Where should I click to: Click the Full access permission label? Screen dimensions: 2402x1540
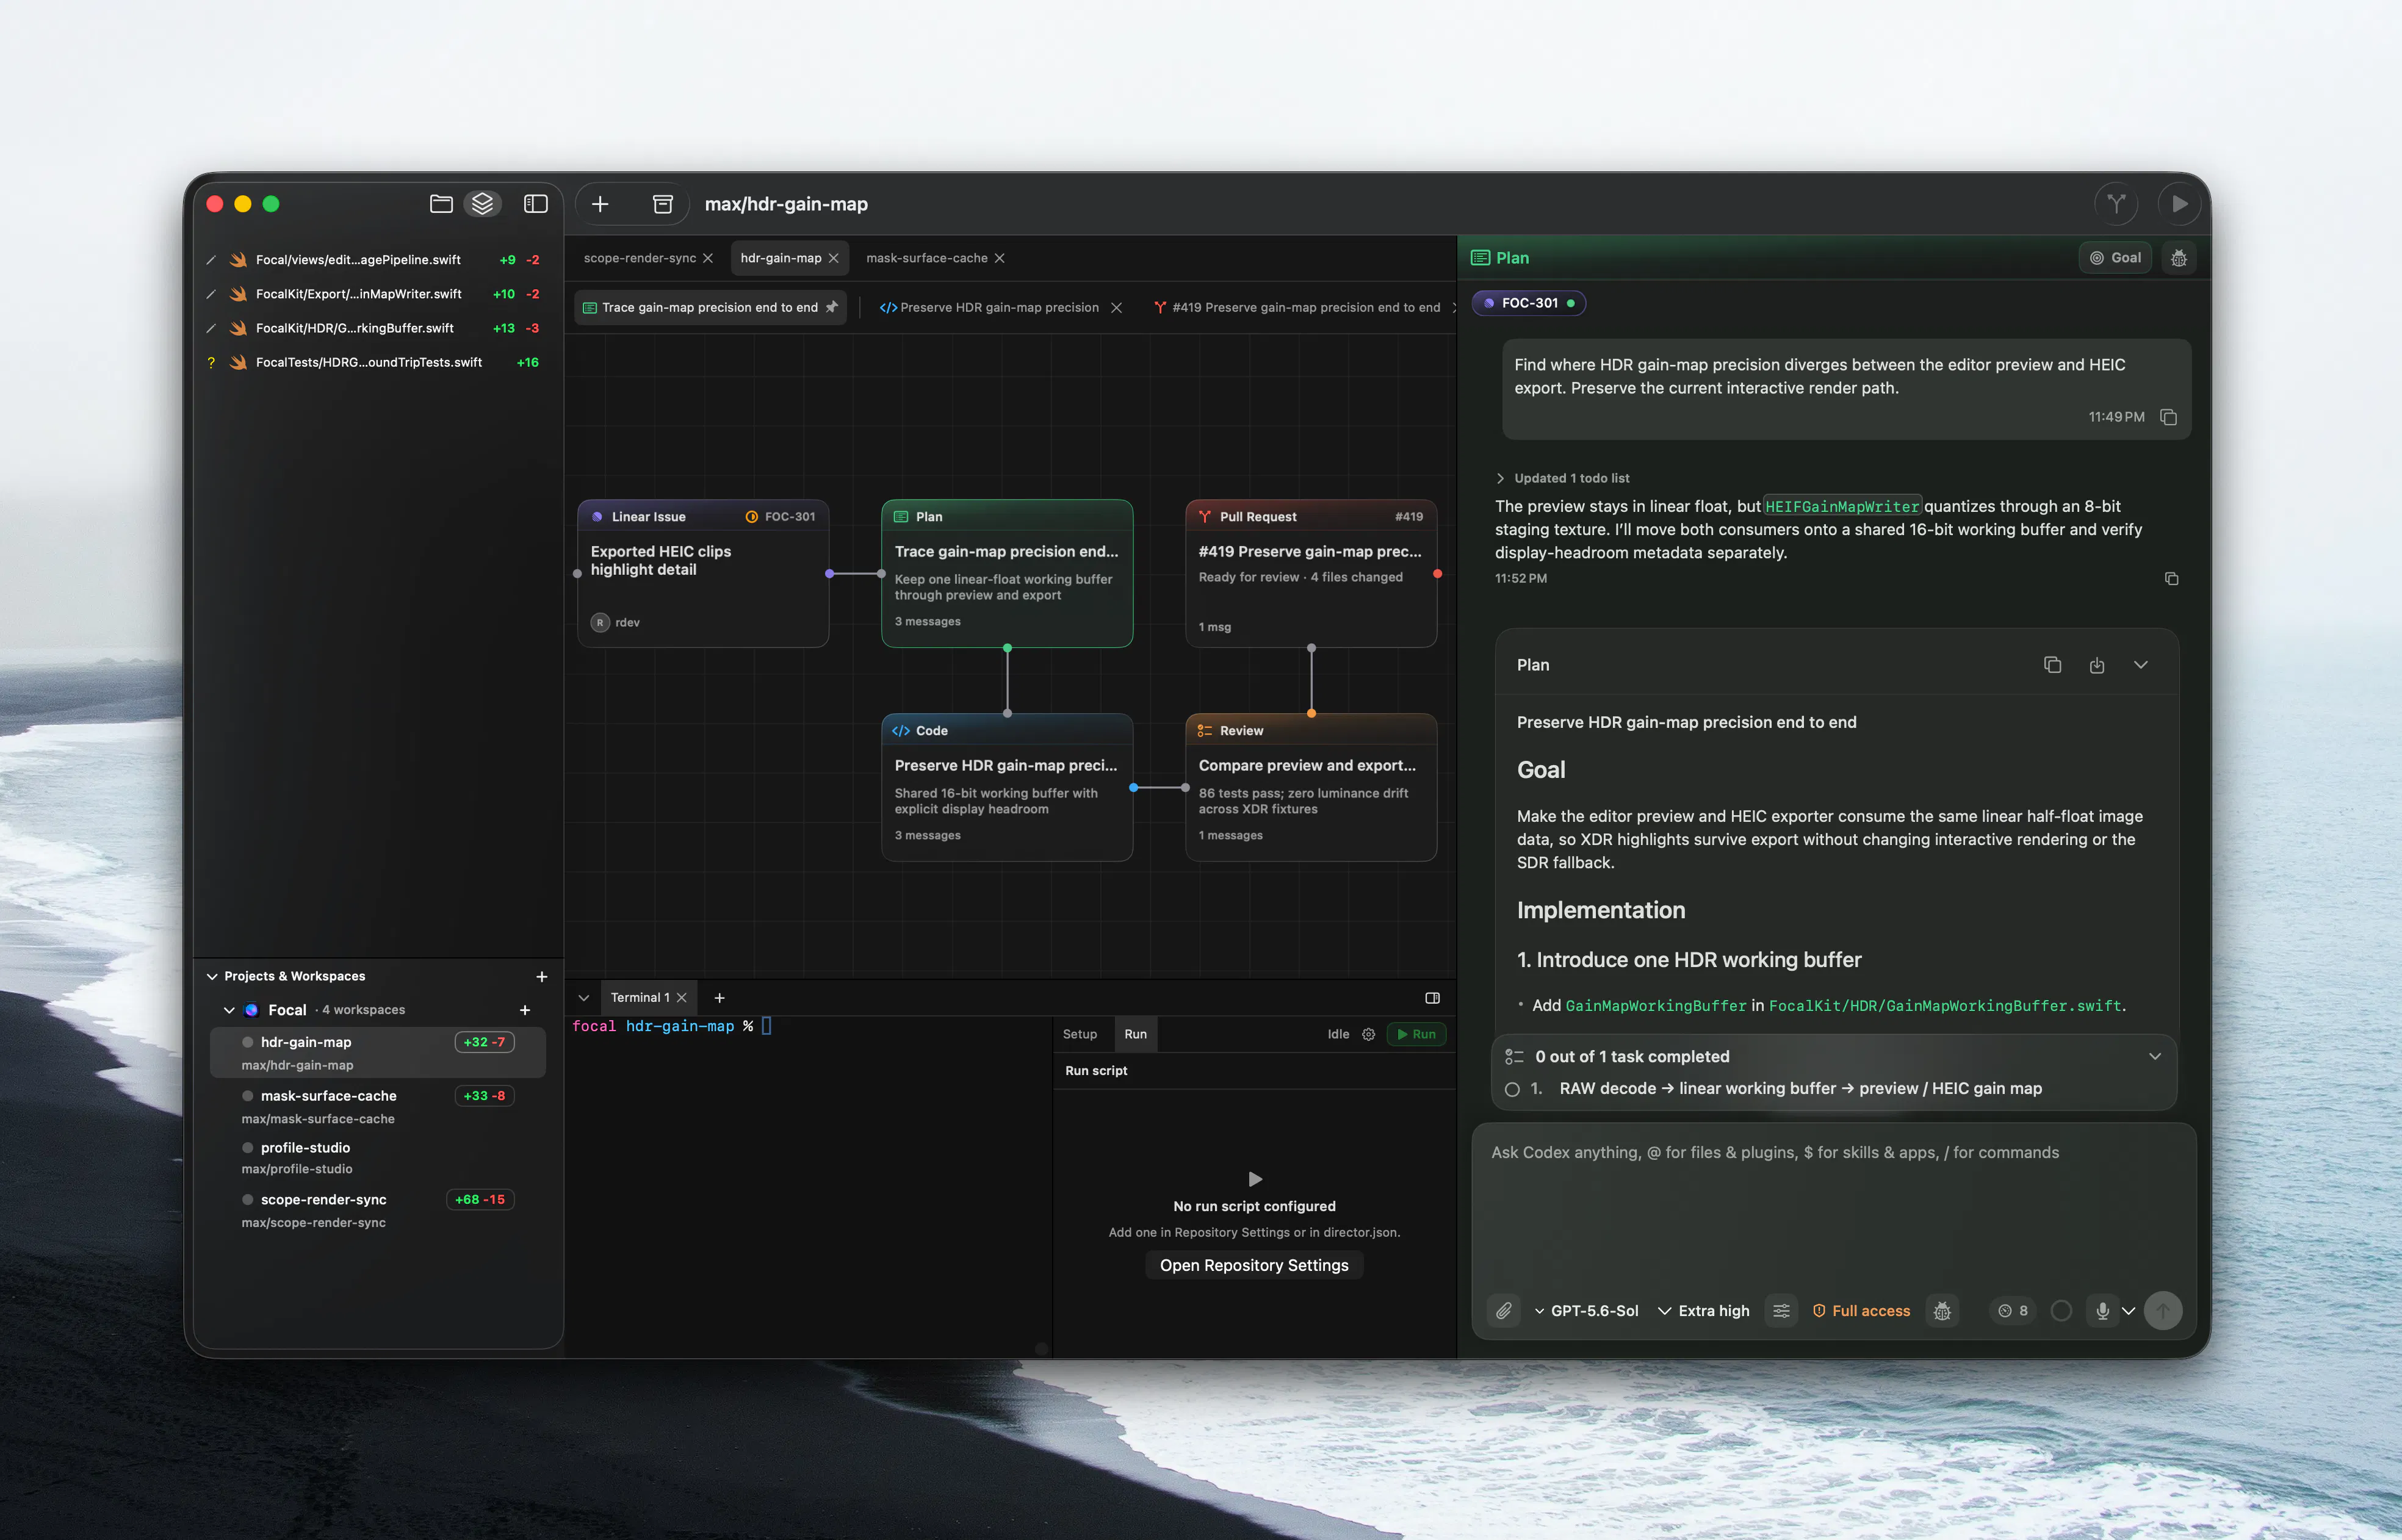tap(1861, 1311)
